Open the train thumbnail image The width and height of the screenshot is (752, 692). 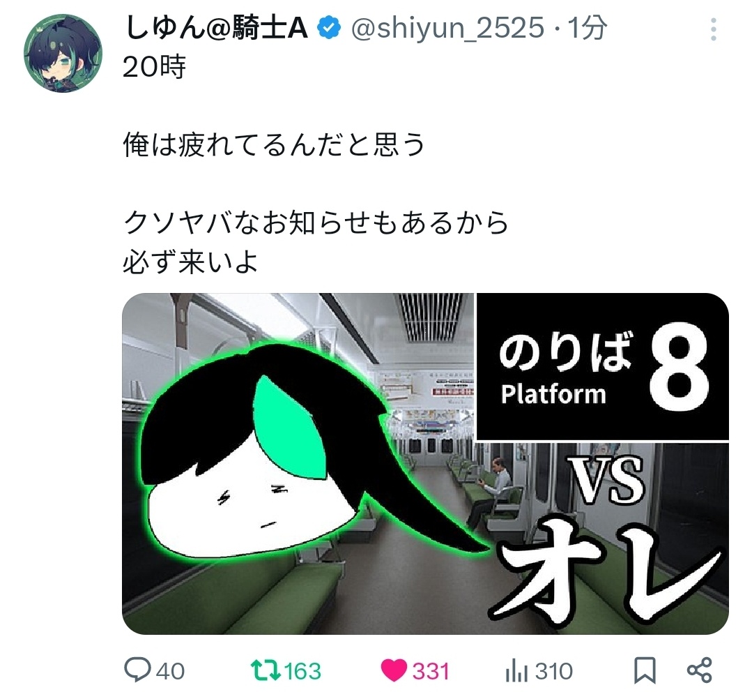point(425,464)
